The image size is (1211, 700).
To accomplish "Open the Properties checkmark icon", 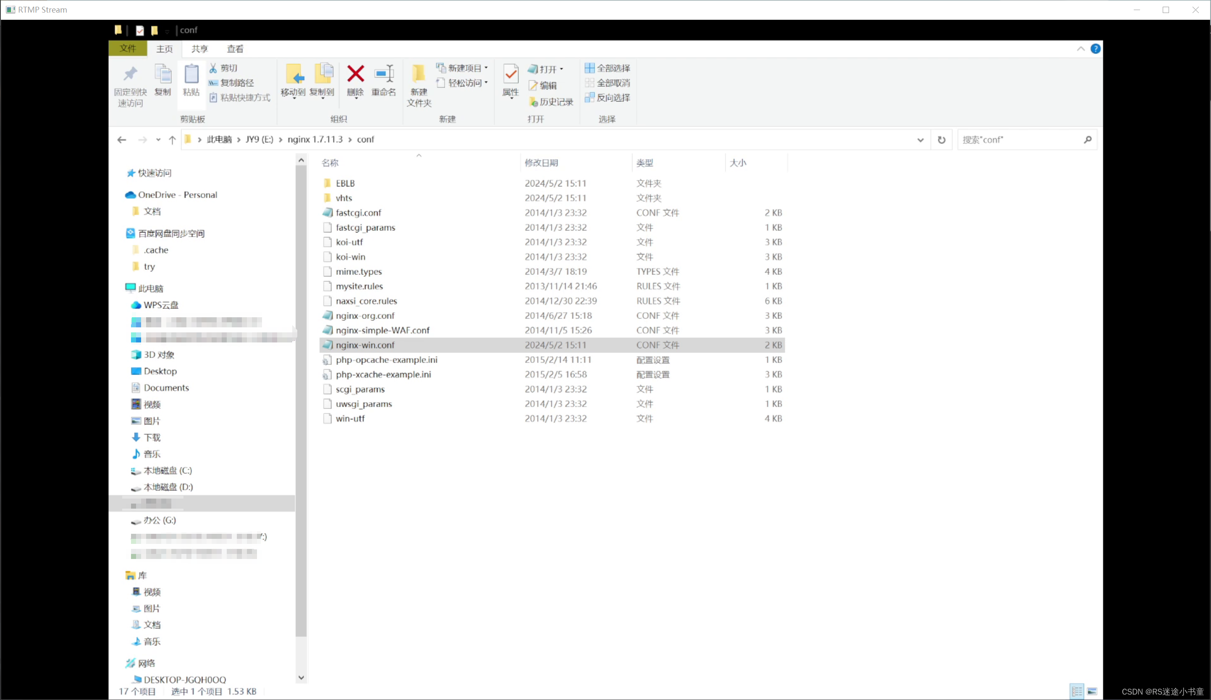I will coord(510,74).
